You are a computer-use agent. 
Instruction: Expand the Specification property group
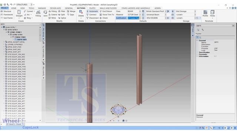[197, 52]
